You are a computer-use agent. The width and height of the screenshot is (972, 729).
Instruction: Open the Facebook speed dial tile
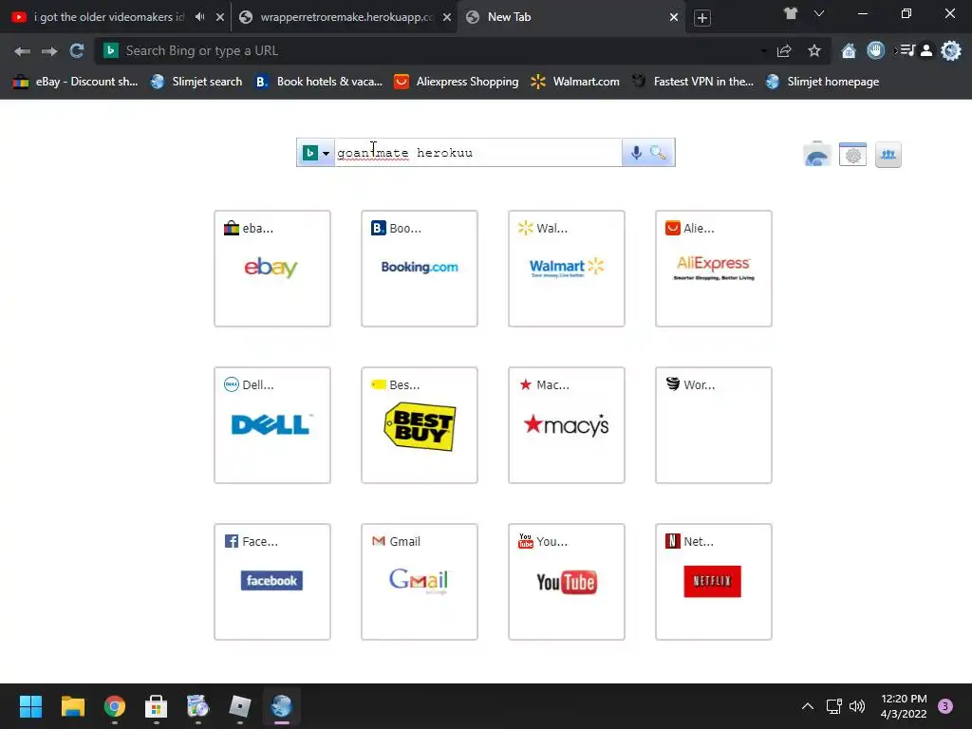point(272,582)
